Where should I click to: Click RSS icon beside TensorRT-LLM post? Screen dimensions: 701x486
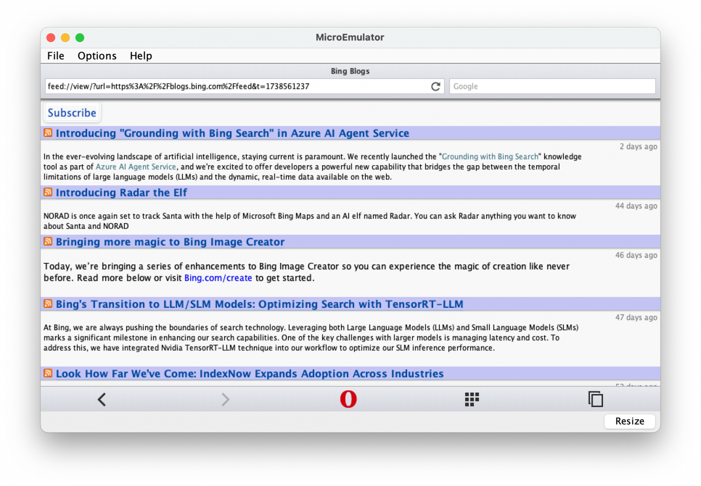click(48, 304)
